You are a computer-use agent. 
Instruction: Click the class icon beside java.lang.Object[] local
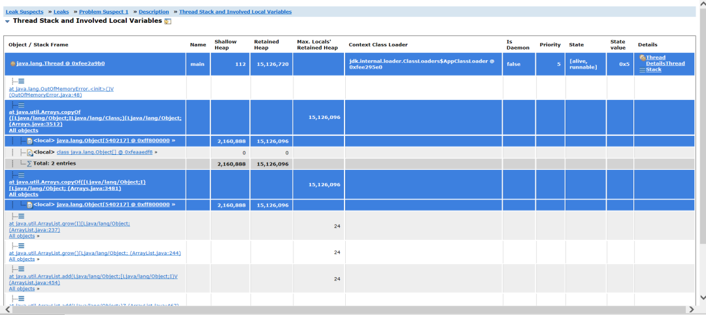pyautogui.click(x=30, y=152)
